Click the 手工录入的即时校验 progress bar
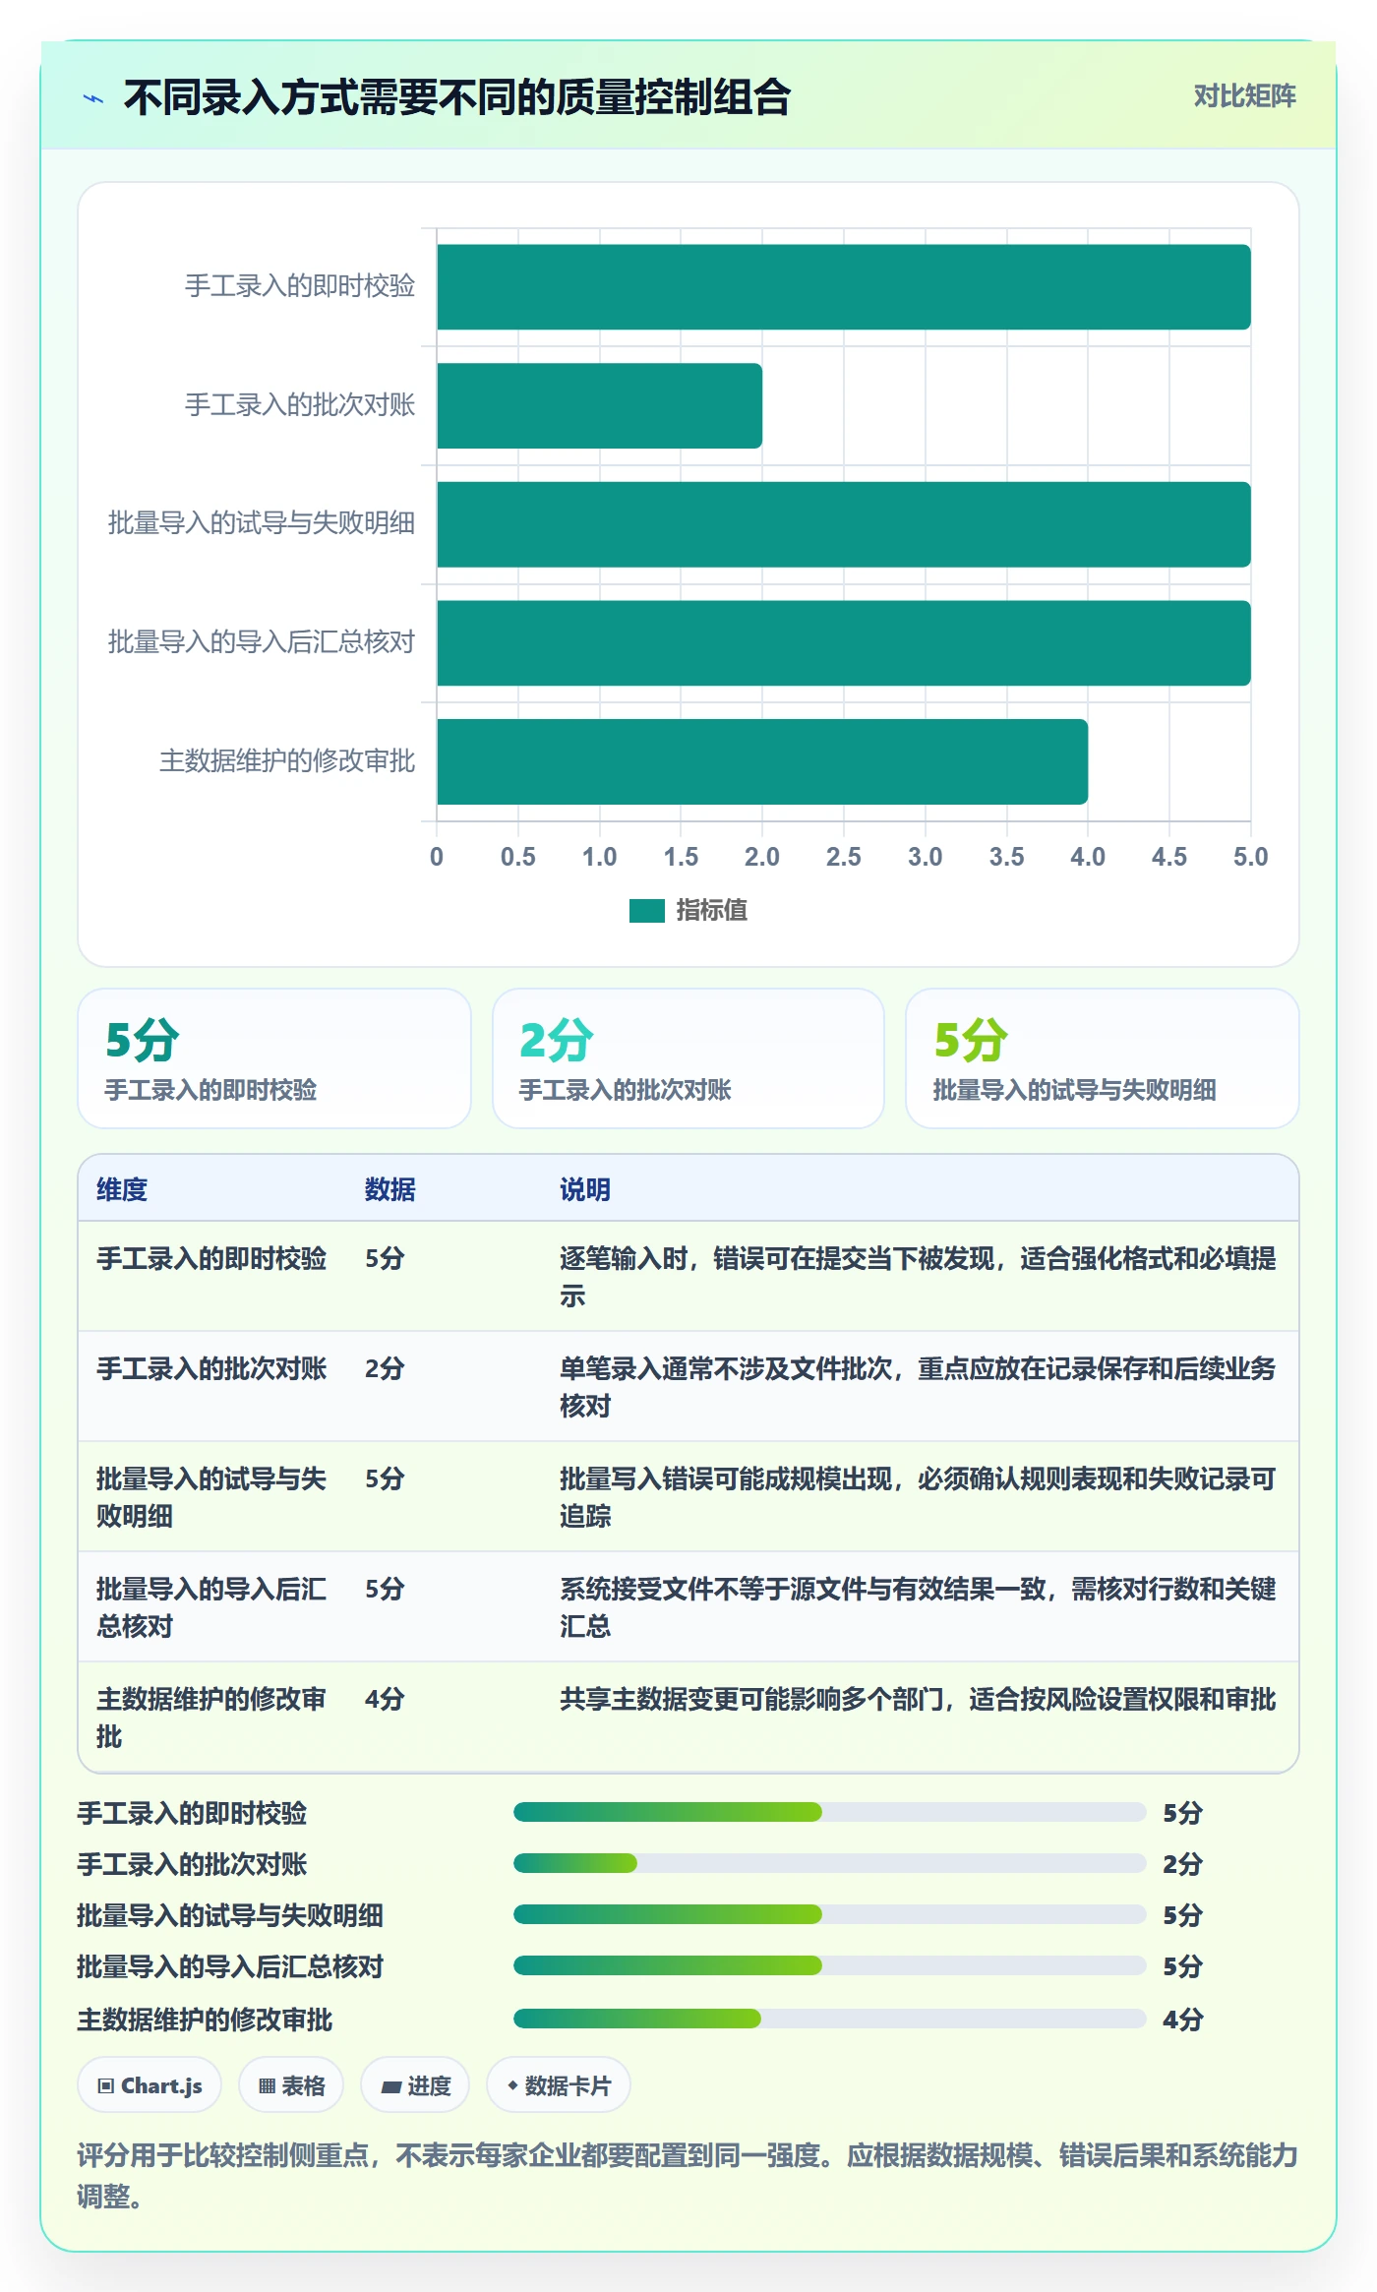 (x=829, y=1812)
